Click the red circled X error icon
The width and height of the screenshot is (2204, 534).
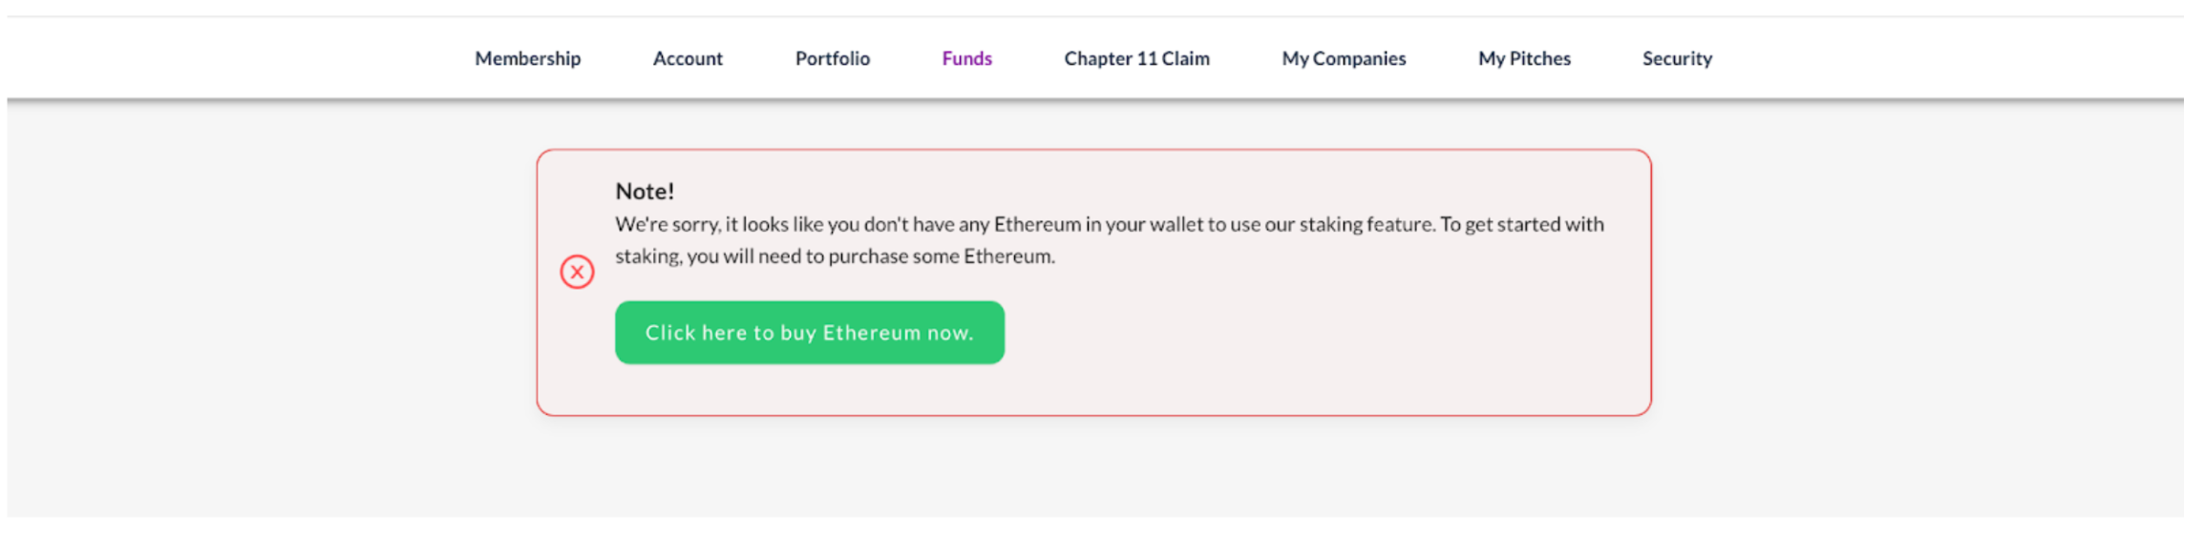(577, 272)
